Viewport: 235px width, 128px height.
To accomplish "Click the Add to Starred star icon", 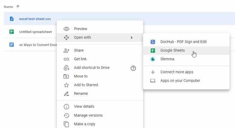I will tap(66, 85).
